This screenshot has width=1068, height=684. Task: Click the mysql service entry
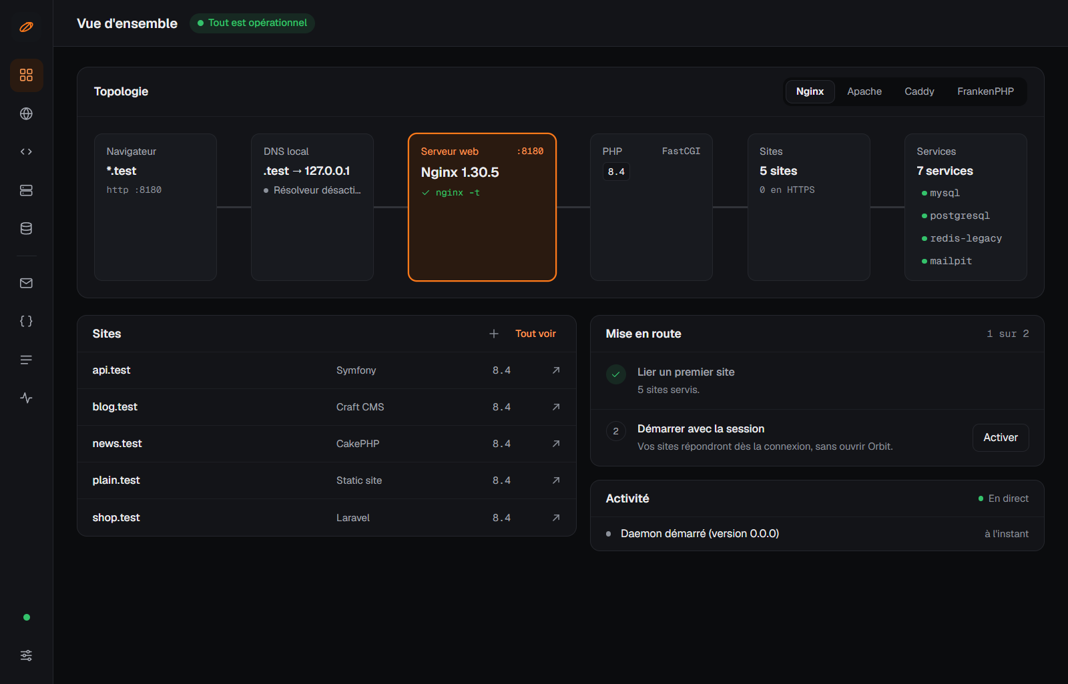[x=941, y=193]
